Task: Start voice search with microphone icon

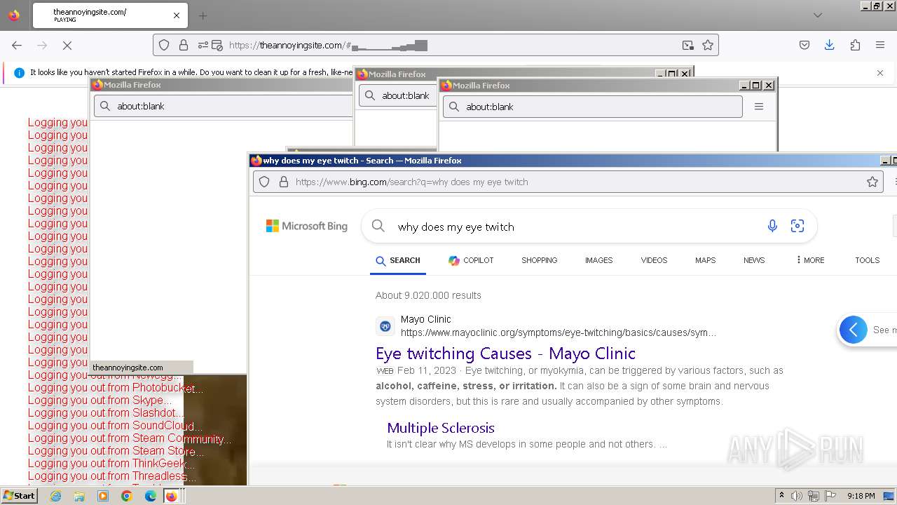Action: (x=772, y=226)
